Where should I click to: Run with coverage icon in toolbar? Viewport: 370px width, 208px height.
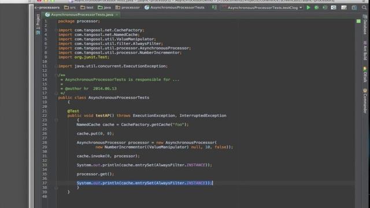coord(325,8)
